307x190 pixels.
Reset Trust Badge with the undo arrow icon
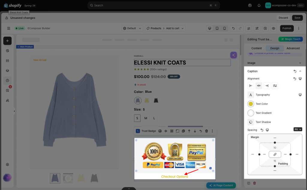(201, 131)
